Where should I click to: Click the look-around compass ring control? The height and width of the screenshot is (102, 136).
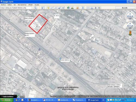pos(130,16)
